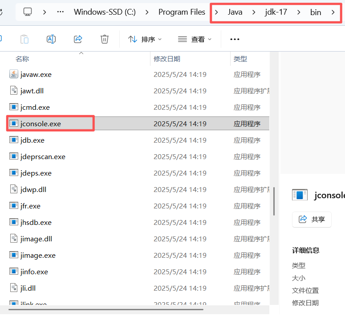Screen dimensions: 345x316
Task: Click the jcmd.exe file name
Action: tap(35, 108)
